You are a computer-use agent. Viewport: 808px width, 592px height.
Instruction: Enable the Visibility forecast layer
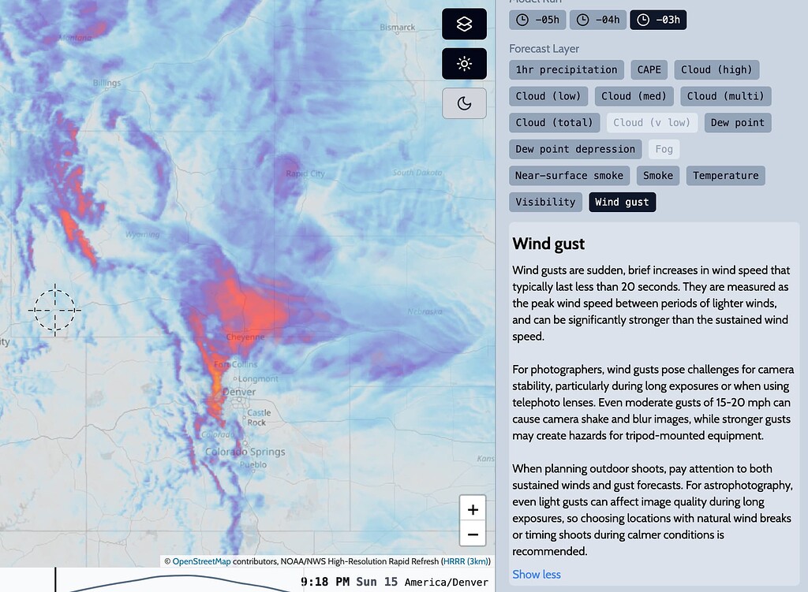(x=545, y=202)
